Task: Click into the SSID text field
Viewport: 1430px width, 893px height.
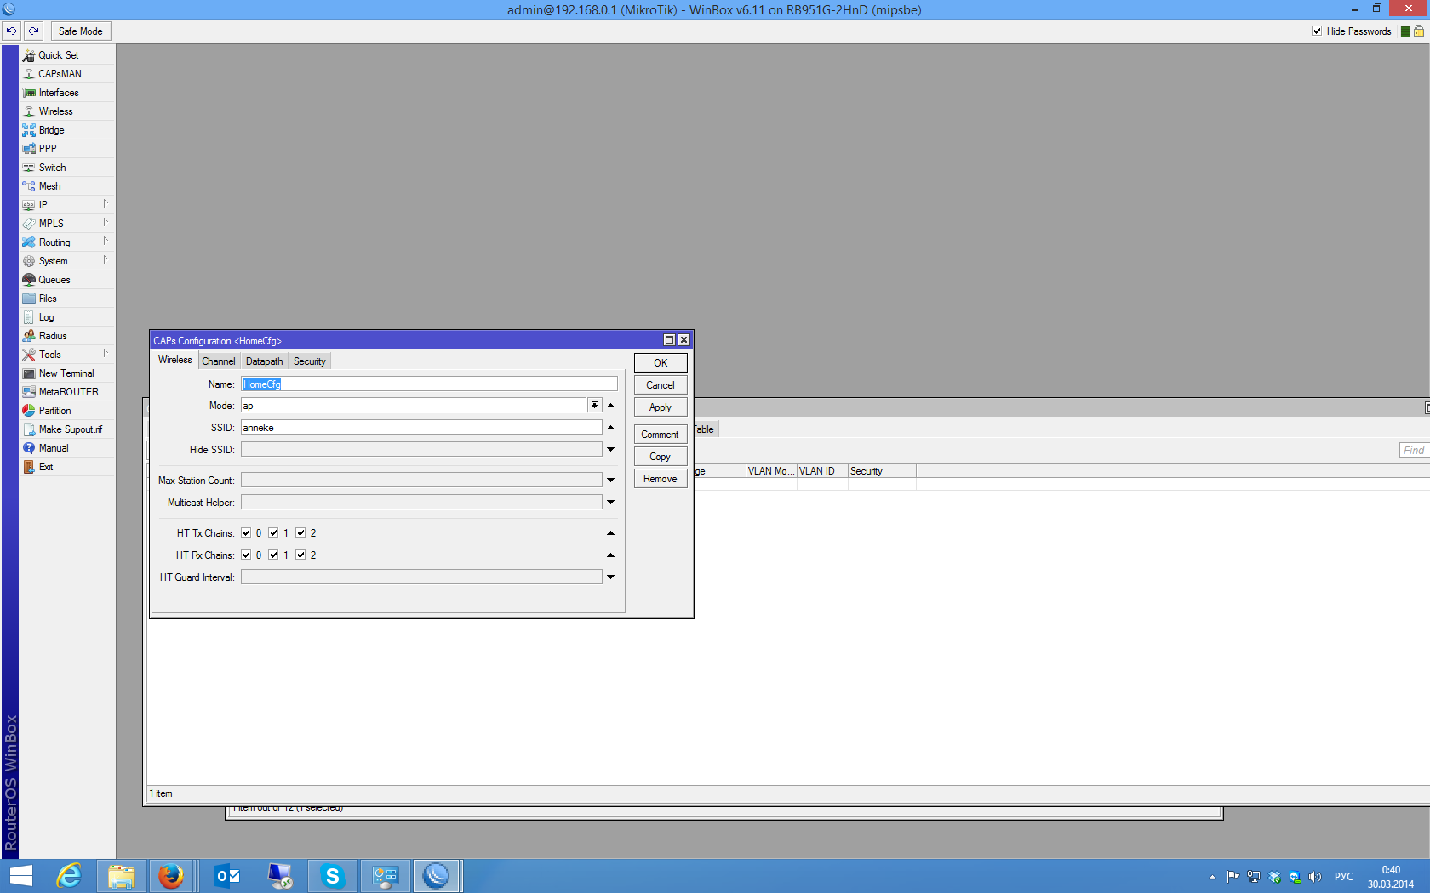Action: pos(421,428)
